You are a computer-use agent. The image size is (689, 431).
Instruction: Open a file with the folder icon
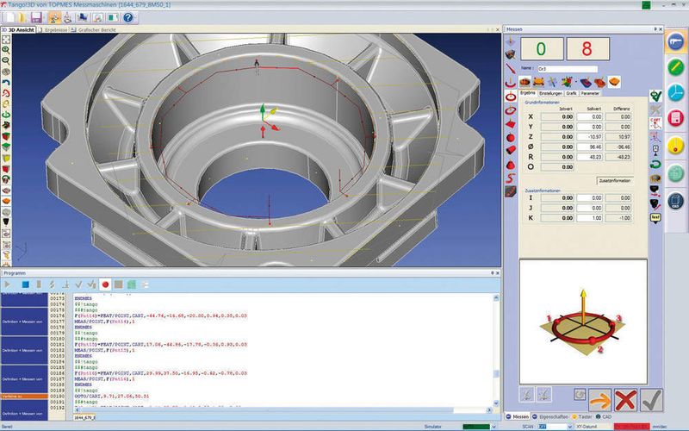[22, 17]
